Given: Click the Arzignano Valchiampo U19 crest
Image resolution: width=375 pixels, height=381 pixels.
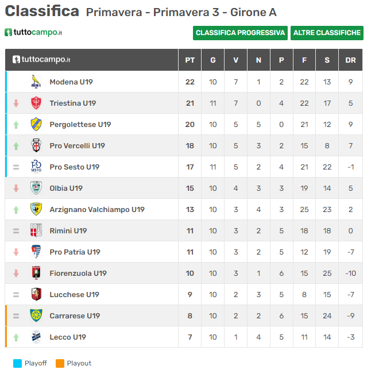Looking at the screenshot, I should tap(36, 209).
